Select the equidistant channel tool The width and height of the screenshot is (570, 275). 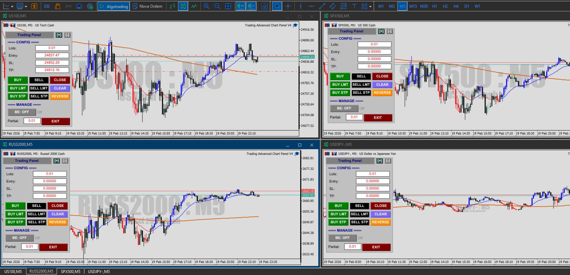click(333, 6)
